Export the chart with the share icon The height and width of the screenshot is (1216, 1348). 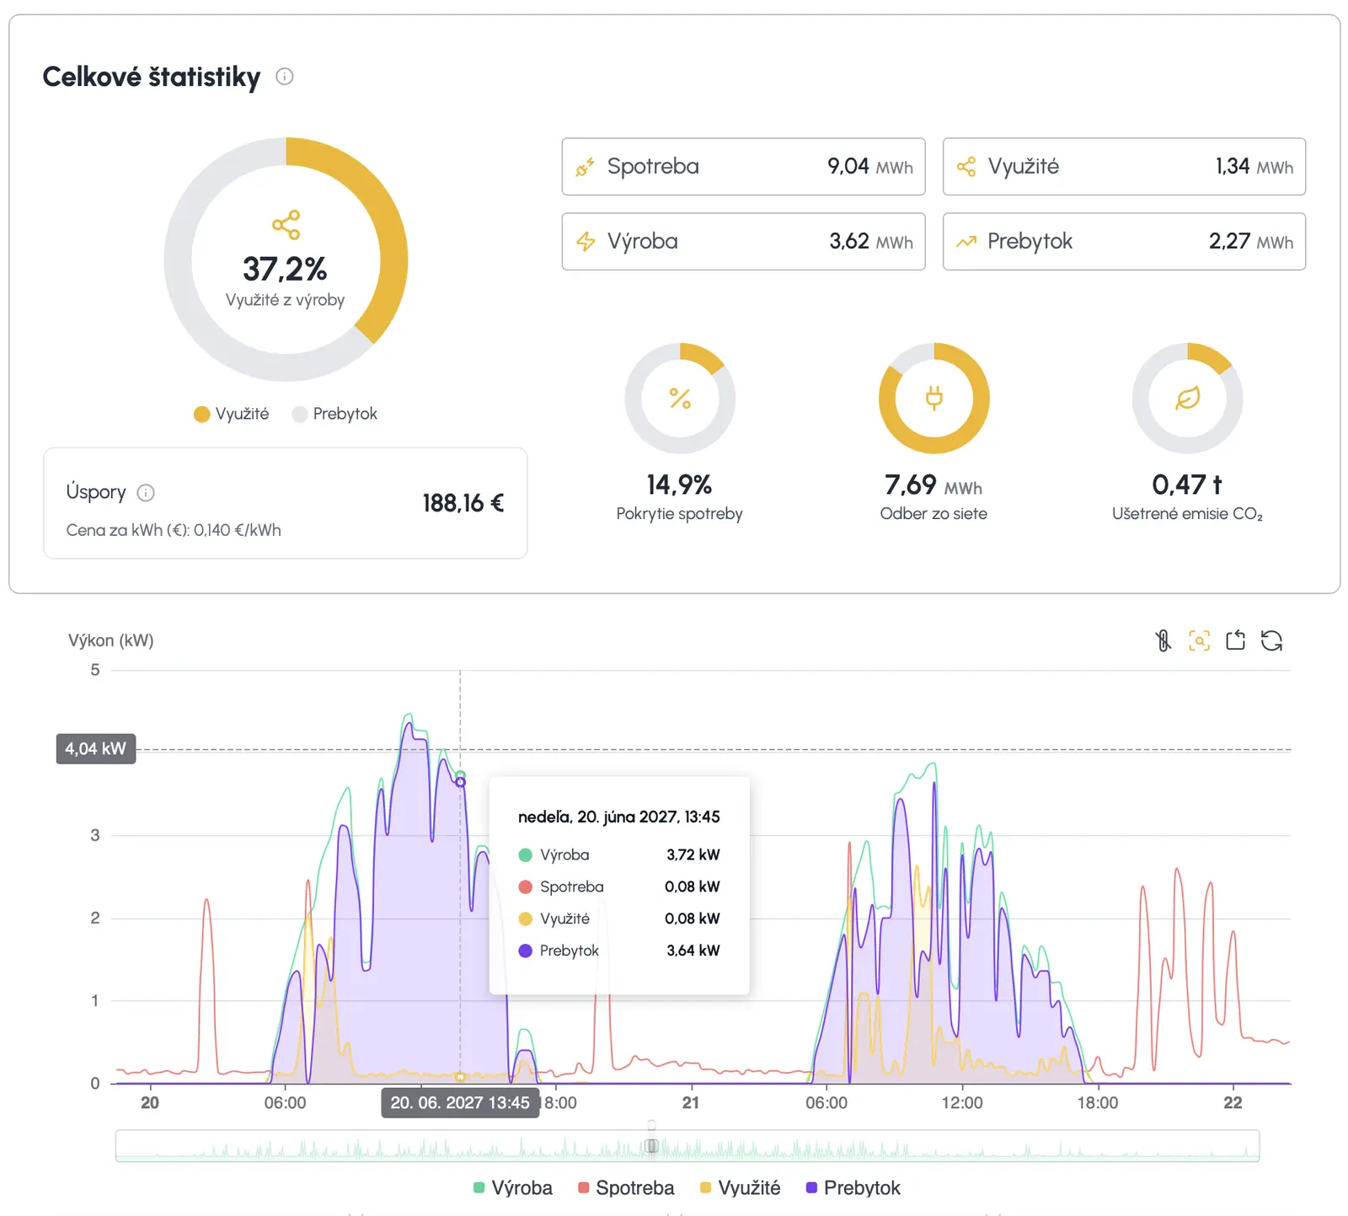tap(1235, 640)
